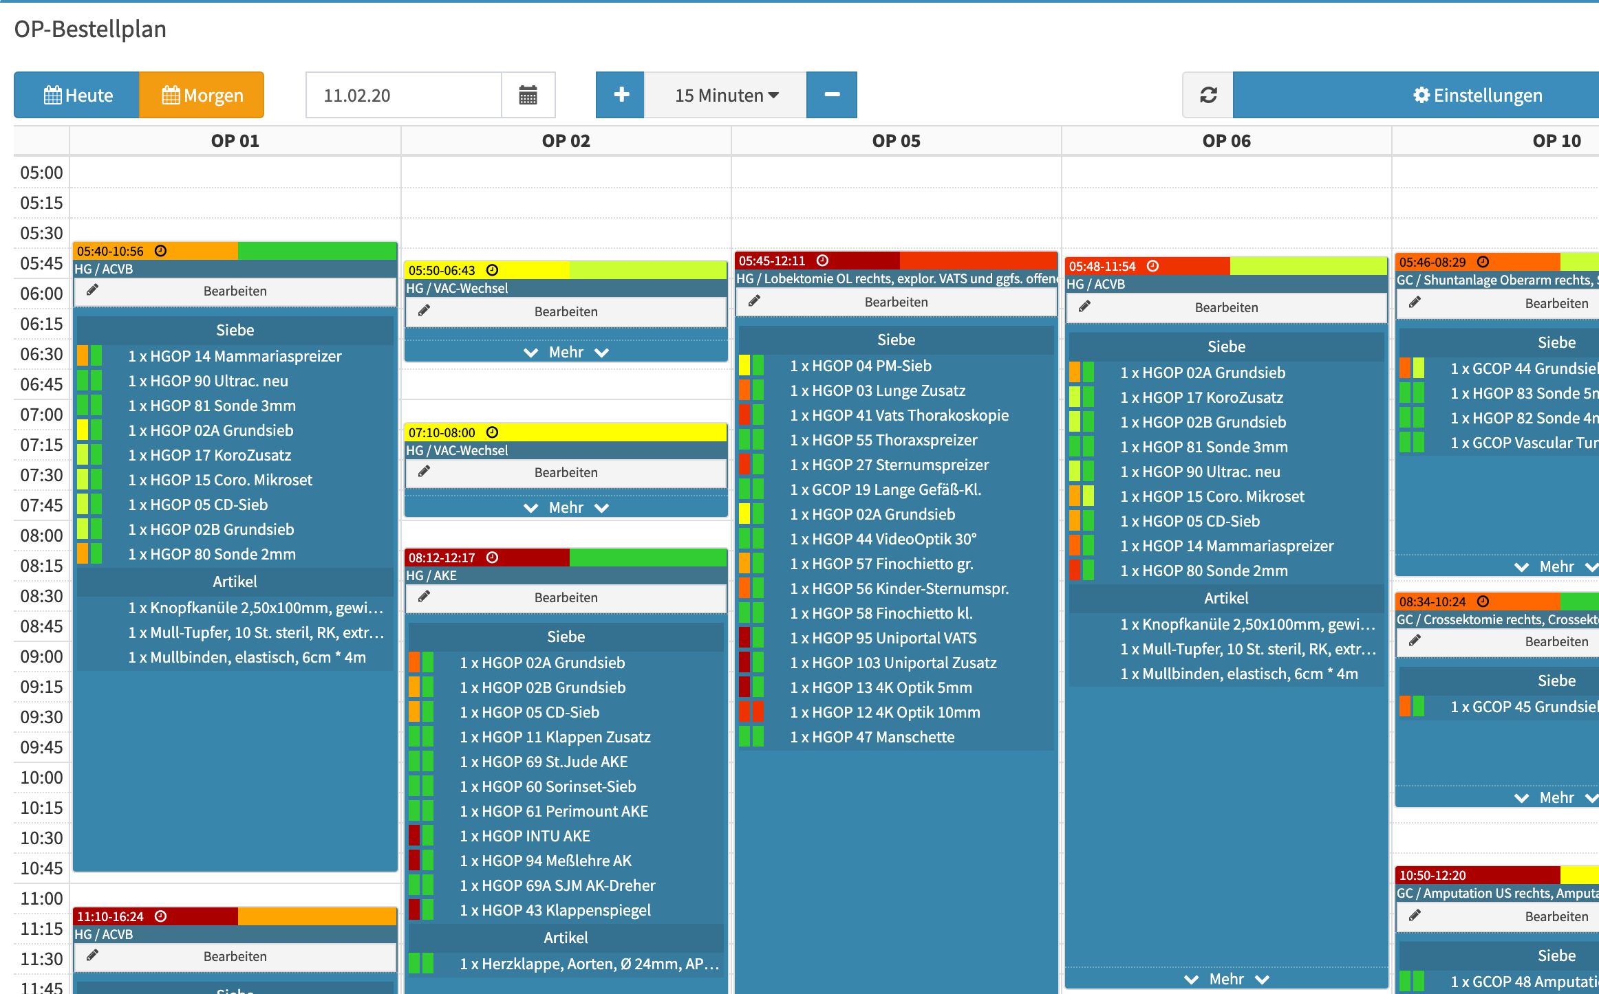The height and width of the screenshot is (994, 1599).
Task: Open the 15 Minuten dropdown
Action: 726,95
